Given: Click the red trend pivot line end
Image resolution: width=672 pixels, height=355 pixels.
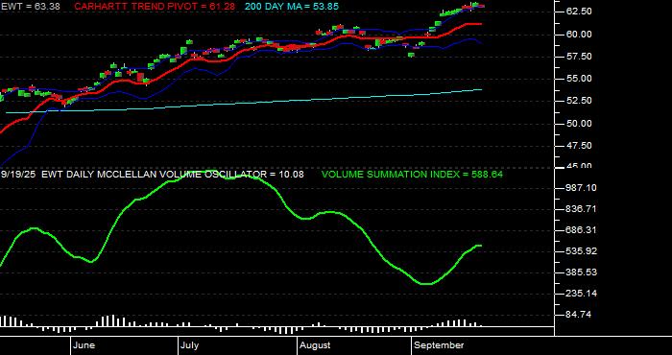Looking at the screenshot, I should point(481,24).
